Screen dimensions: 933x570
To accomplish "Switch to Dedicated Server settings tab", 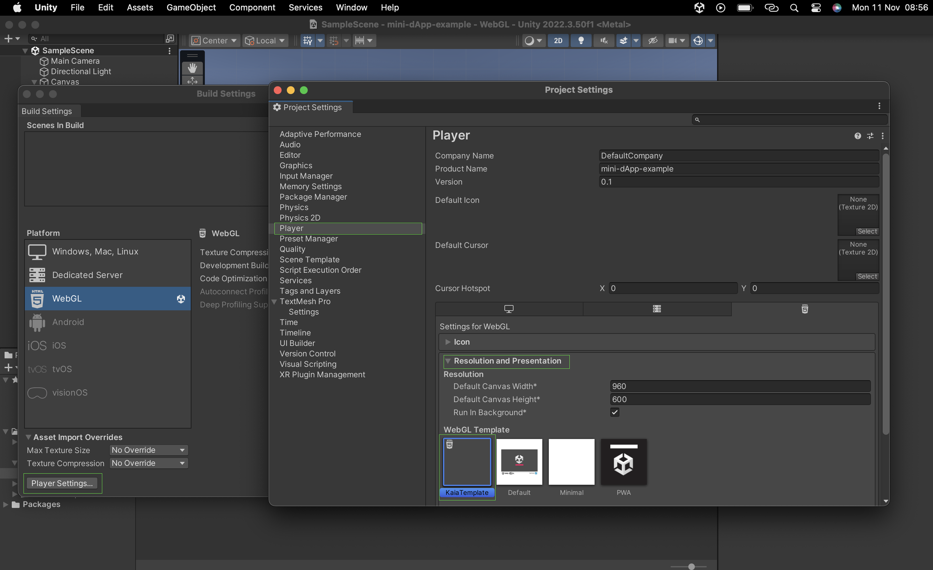I will tap(657, 309).
